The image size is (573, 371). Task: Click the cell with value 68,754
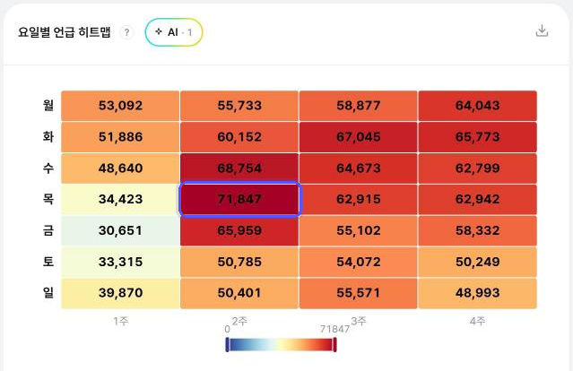tap(239, 168)
